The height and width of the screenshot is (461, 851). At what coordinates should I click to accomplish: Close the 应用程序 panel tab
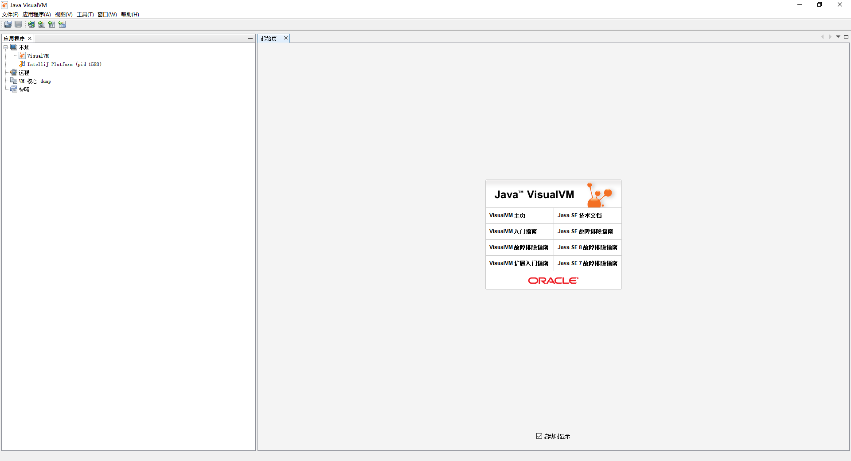(30, 39)
